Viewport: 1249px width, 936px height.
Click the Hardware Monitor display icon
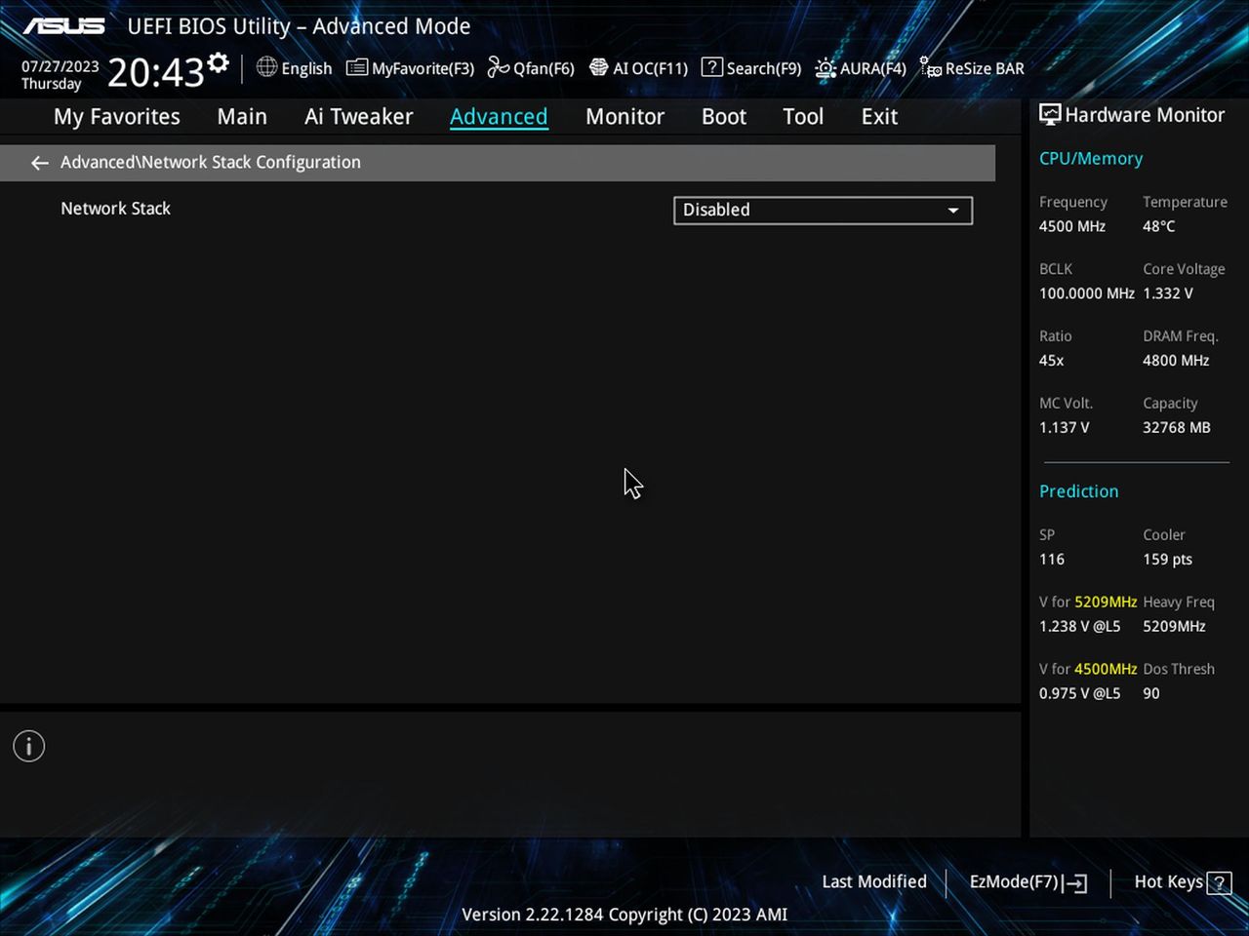pyautogui.click(x=1050, y=115)
